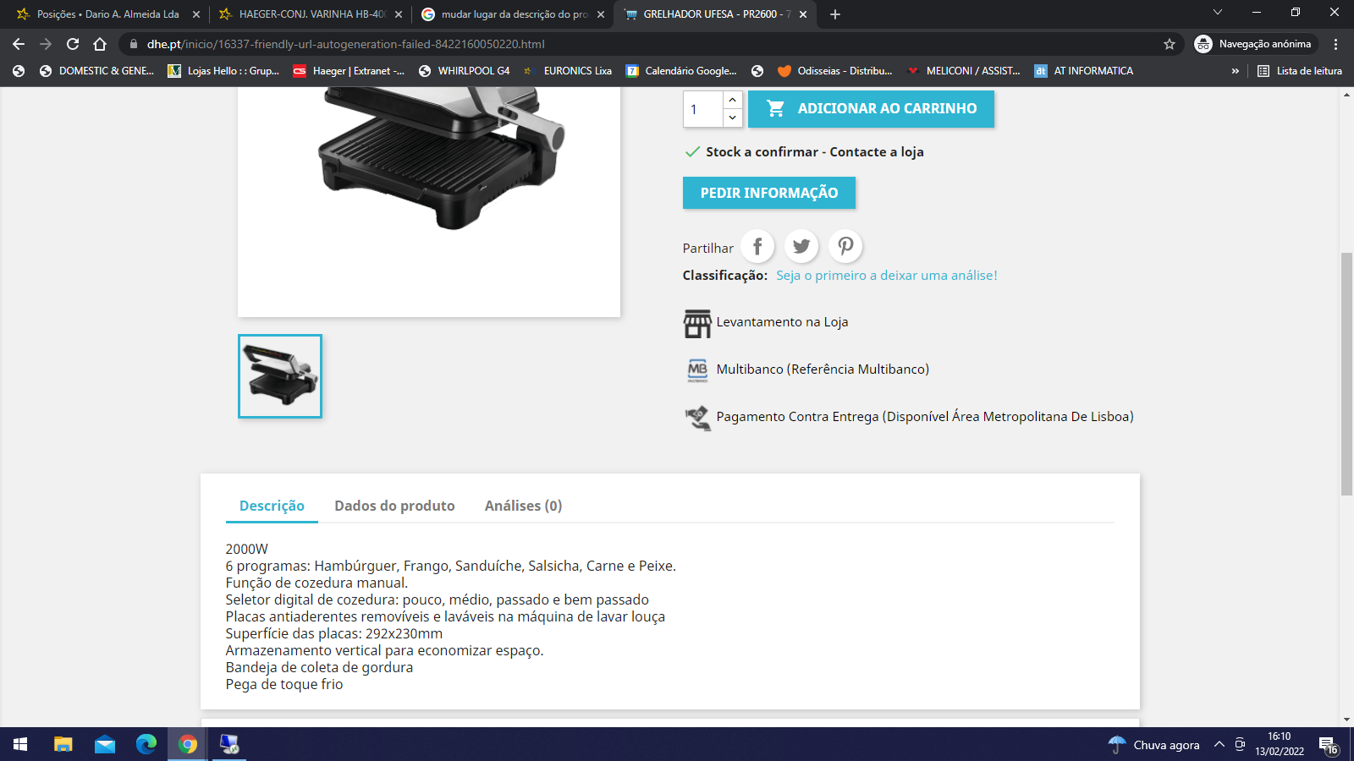The image size is (1354, 761).
Task: Click the Pagamento Contra Entrega icon
Action: (x=697, y=417)
